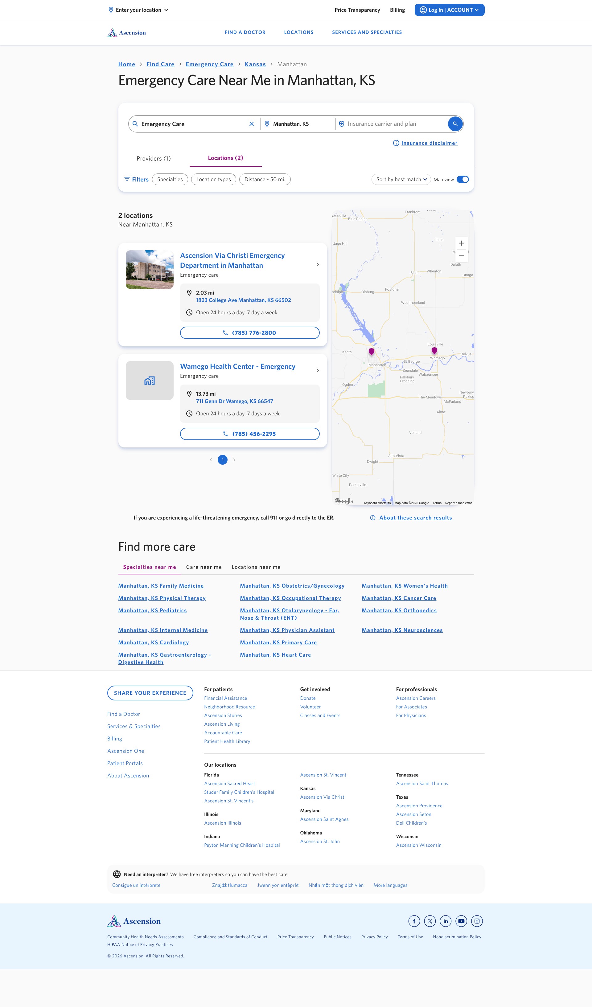Open FIND A DOCTOR menu
This screenshot has height=1007, width=592.
(245, 32)
